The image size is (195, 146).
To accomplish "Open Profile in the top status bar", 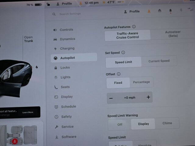I will tap(64, 4).
